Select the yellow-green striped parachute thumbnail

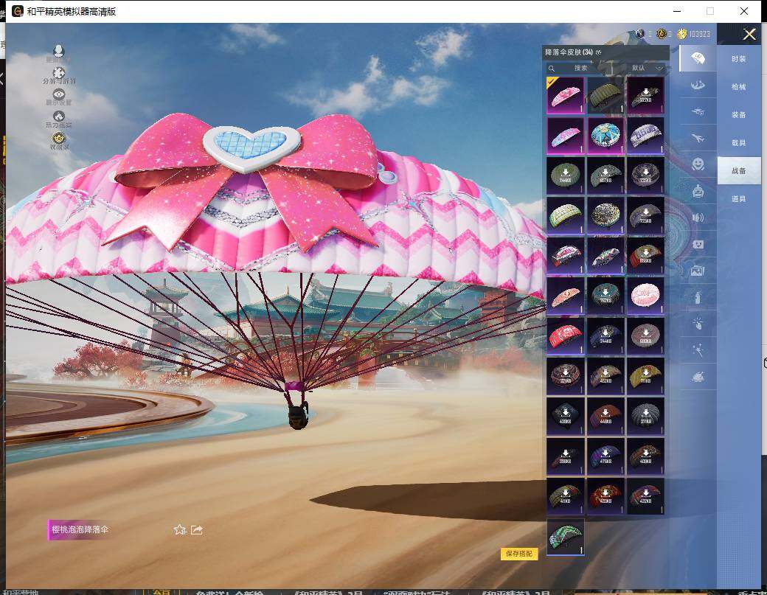point(566,215)
